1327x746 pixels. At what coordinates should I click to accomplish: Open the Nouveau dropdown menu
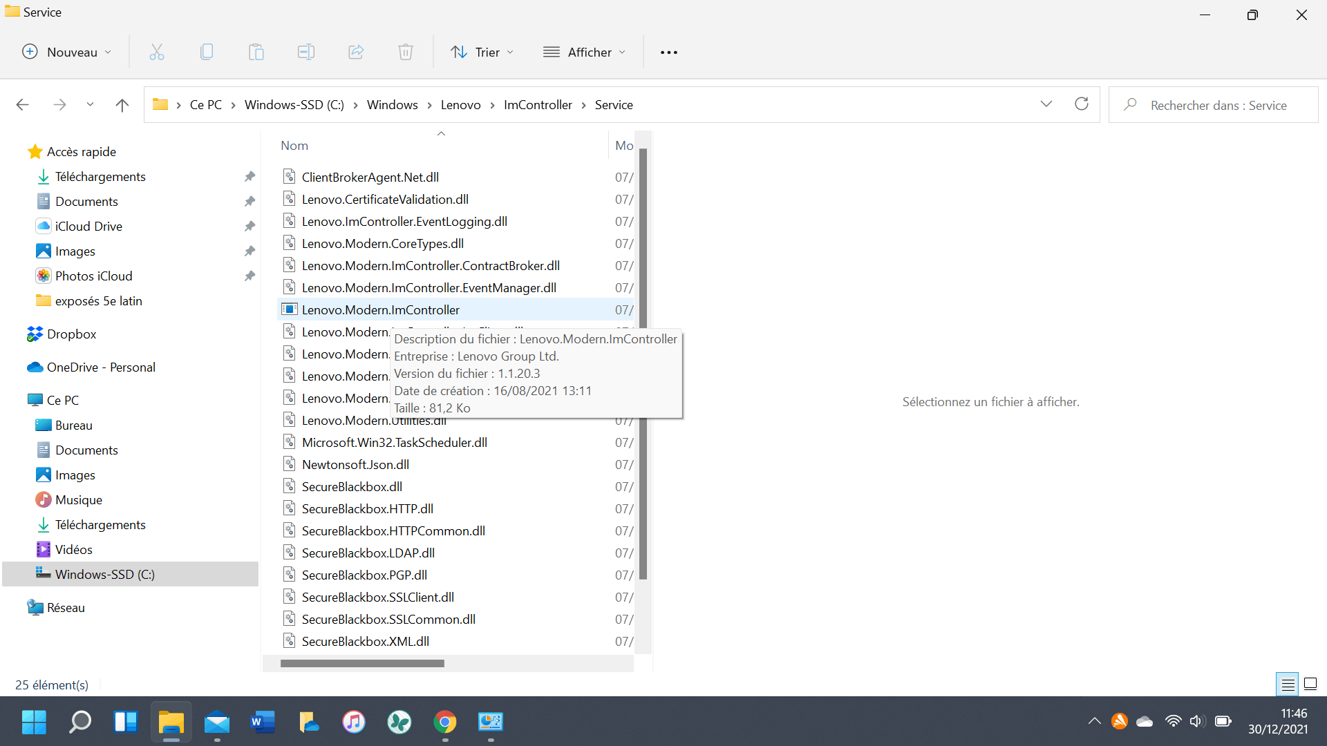[x=67, y=52]
